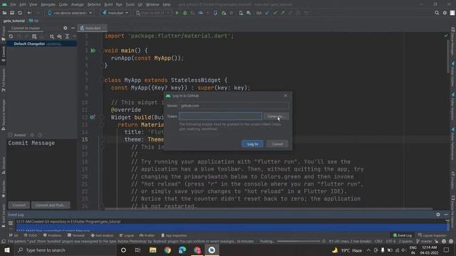Image resolution: width=456 pixels, height=256 pixels.
Task: Click Event Log status bar button
Action: 403,235
